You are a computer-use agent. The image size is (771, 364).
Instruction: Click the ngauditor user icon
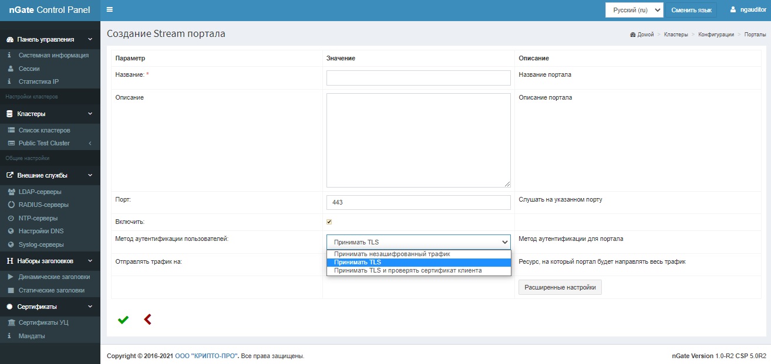pos(733,10)
